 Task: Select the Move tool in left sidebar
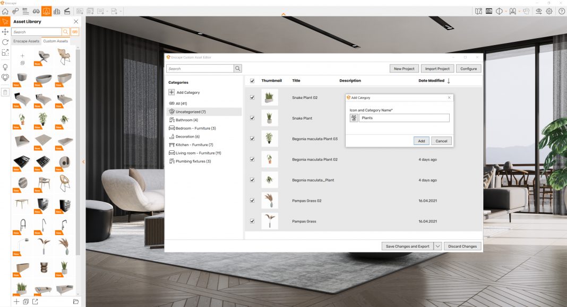coord(5,32)
